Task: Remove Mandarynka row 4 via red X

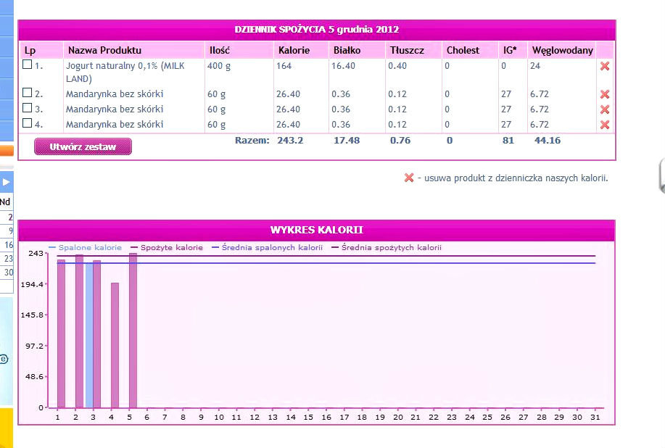Action: [605, 125]
